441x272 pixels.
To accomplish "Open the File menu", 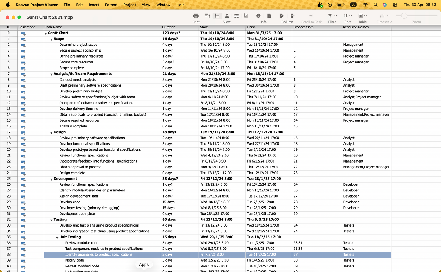I will click(67, 5).
